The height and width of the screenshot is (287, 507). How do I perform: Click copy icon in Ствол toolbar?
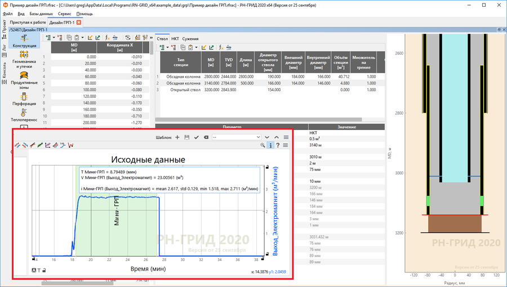click(183, 47)
